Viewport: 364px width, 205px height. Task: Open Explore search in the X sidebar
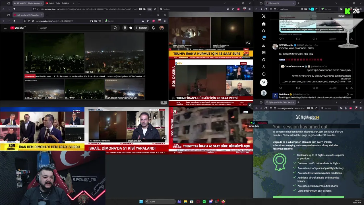click(x=264, y=31)
